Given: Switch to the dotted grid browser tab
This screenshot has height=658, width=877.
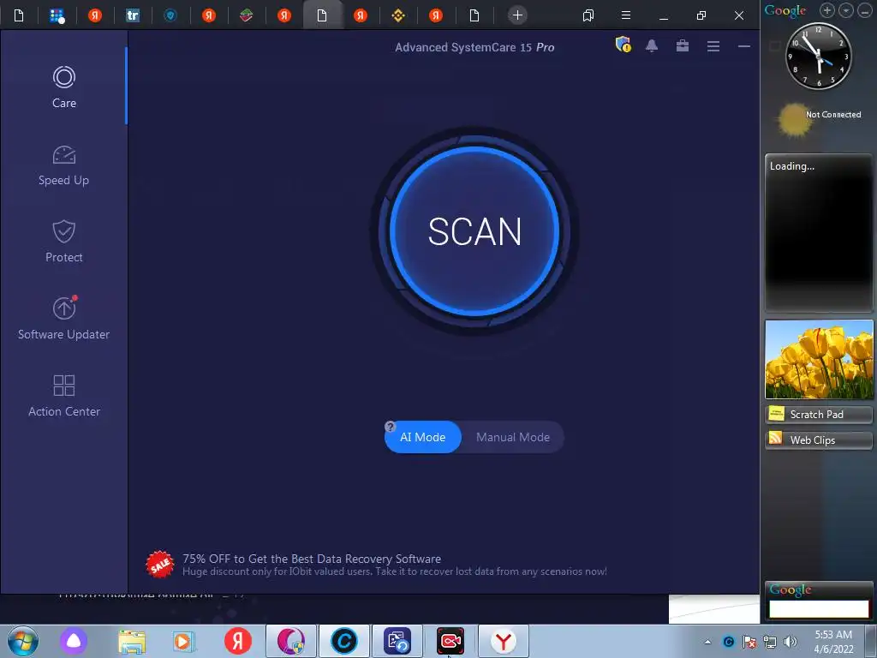Looking at the screenshot, I should pos(57,15).
